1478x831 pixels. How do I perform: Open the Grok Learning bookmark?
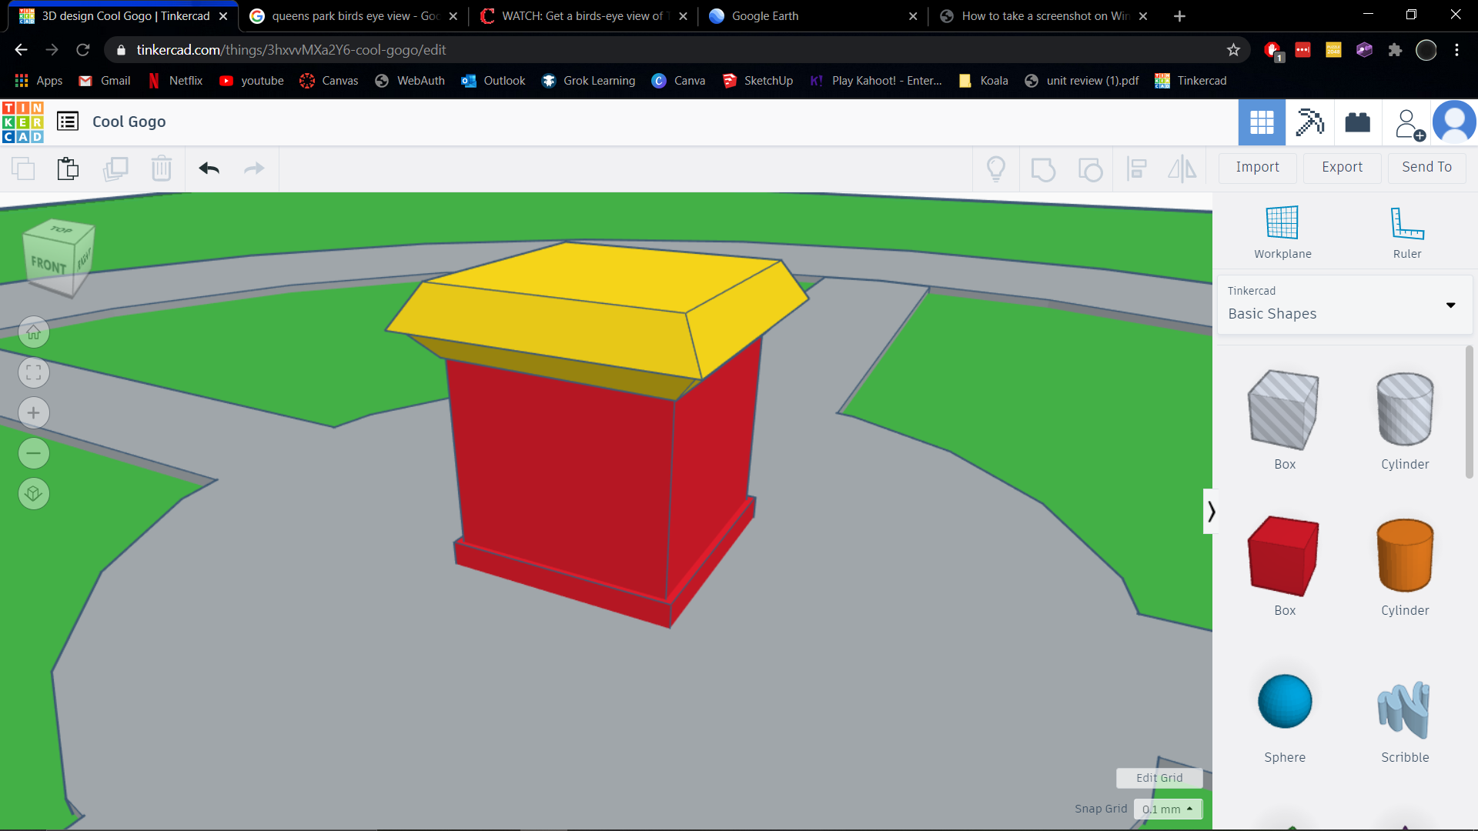588,81
